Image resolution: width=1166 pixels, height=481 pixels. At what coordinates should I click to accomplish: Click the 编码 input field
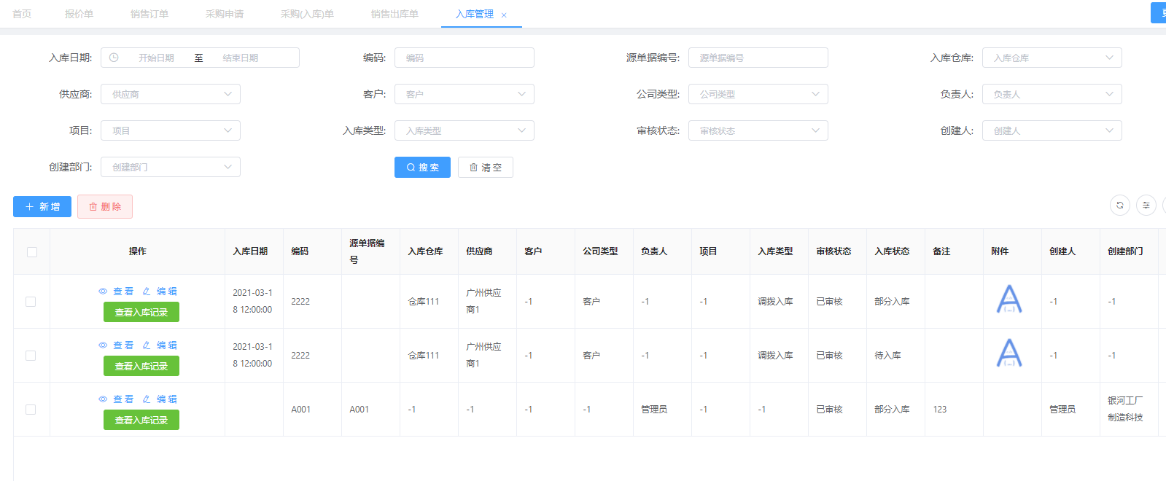465,58
